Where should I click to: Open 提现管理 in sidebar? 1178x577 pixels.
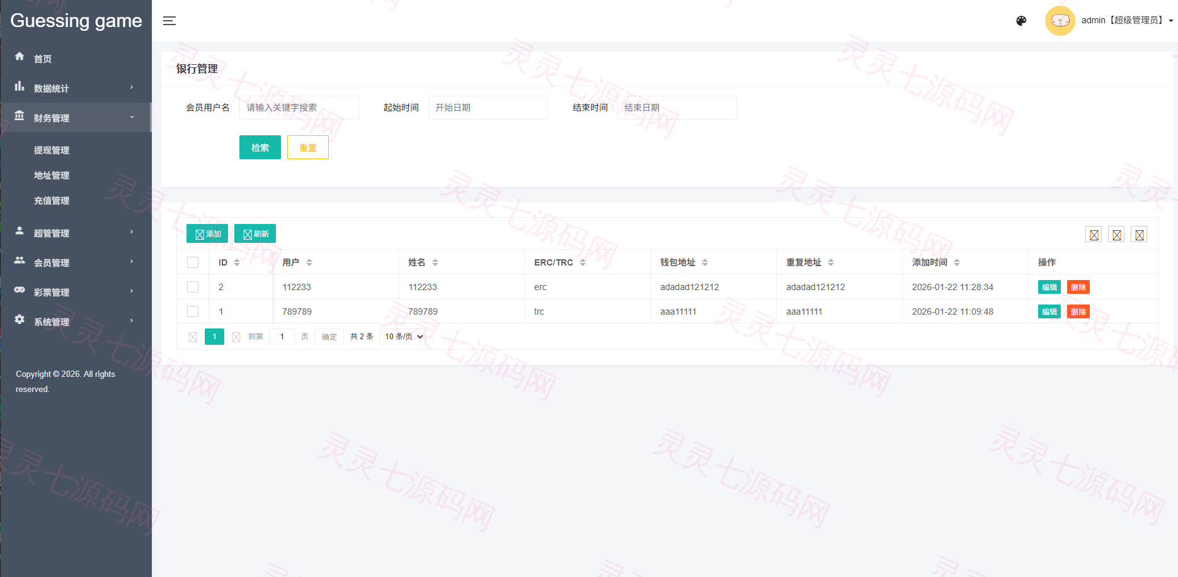pos(52,150)
